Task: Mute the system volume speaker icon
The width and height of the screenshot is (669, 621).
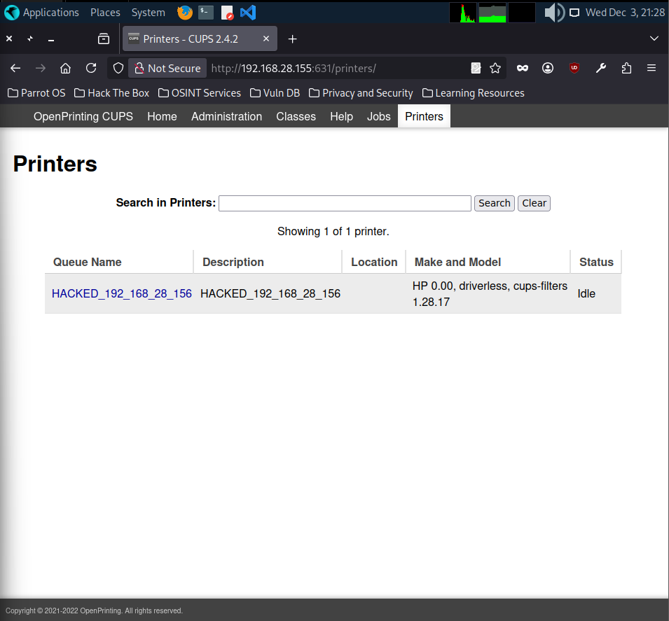Action: 553,13
